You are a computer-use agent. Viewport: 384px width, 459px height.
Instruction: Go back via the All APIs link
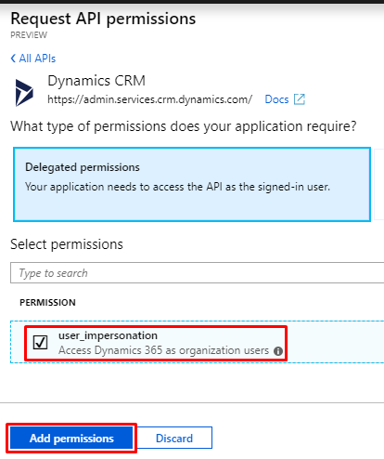(x=37, y=59)
